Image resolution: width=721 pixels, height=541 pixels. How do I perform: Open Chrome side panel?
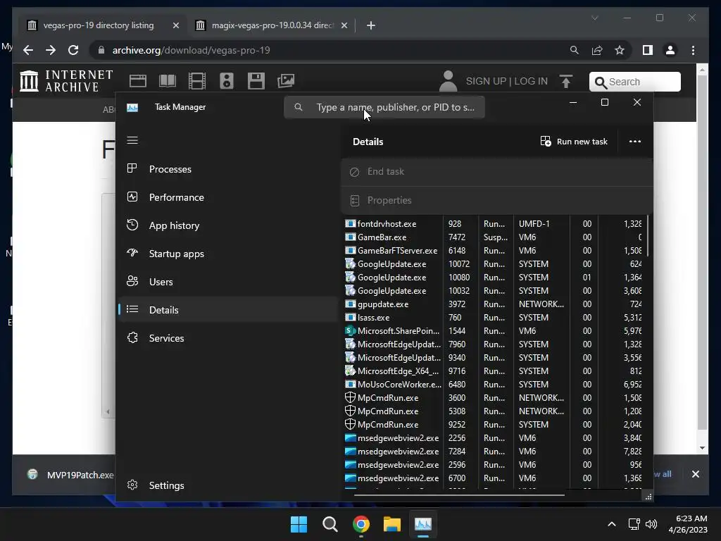coord(648,50)
